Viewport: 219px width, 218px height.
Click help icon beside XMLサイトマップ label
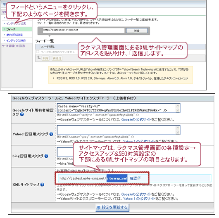coord(42,185)
